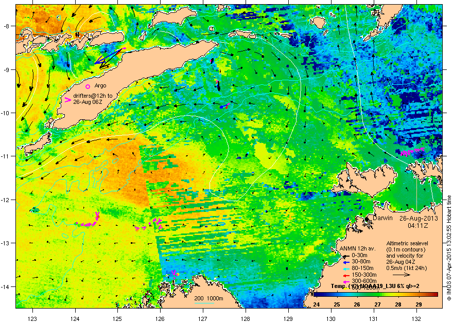Click the "26-Aug 06Z" text line

point(87,102)
